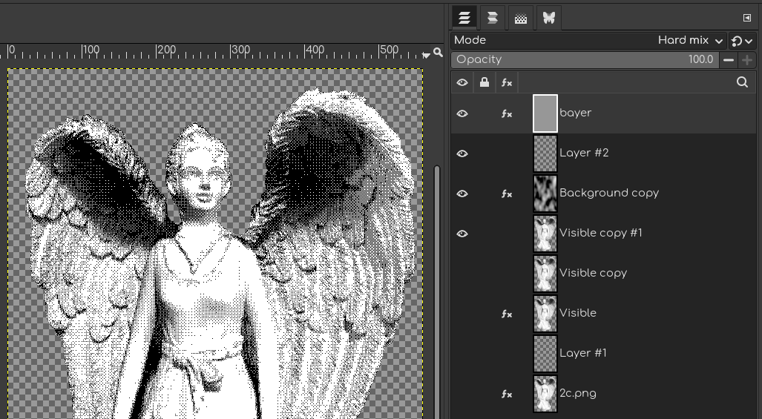This screenshot has width=762, height=419.
Task: Click the layer opacity slider
Action: pos(585,60)
